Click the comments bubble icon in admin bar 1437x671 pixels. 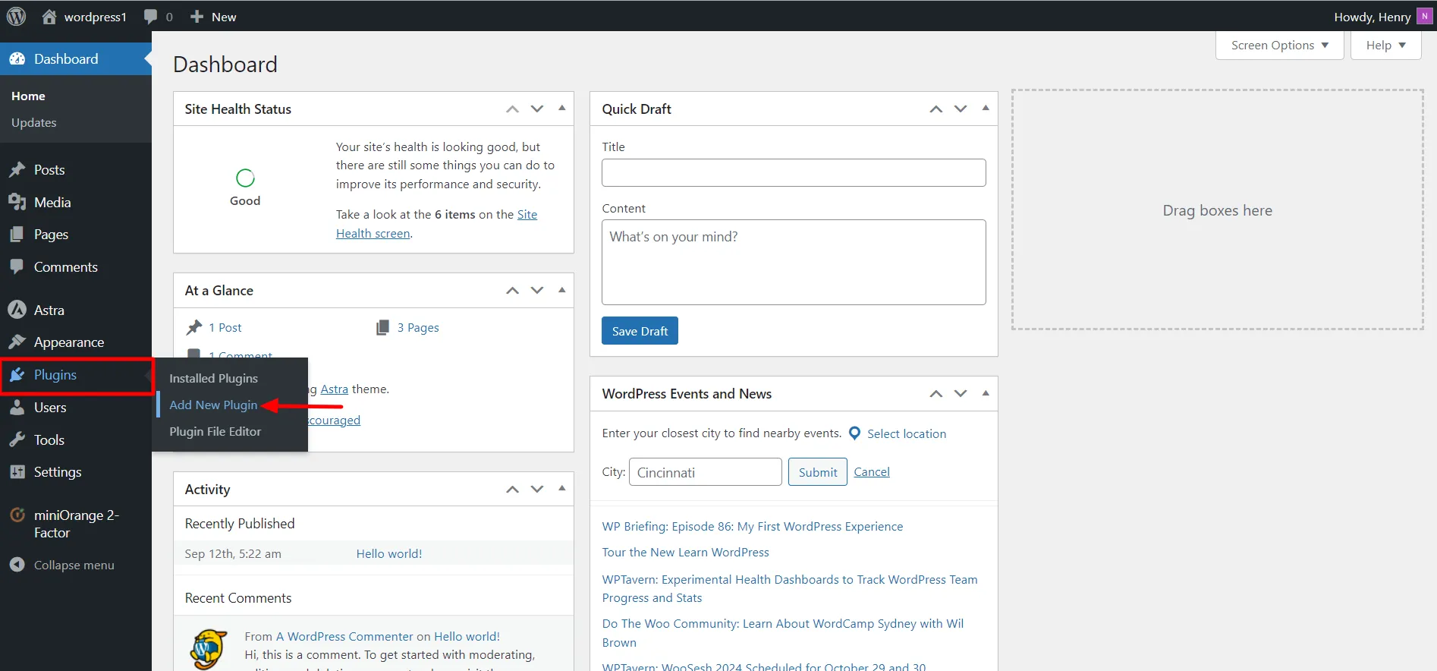(150, 17)
